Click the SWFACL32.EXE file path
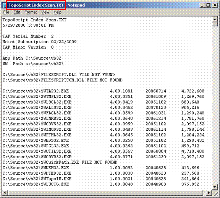Image resolution: width=220 pixels, height=198 pixels. (x=37, y=113)
